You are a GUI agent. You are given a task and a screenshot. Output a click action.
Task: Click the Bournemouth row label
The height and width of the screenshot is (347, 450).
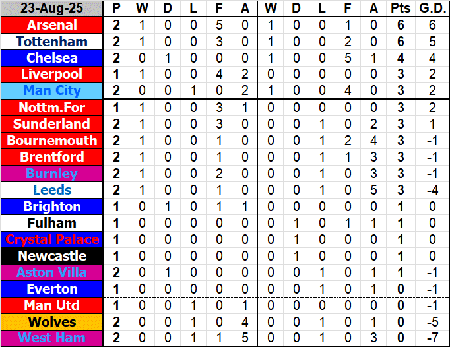point(52,141)
